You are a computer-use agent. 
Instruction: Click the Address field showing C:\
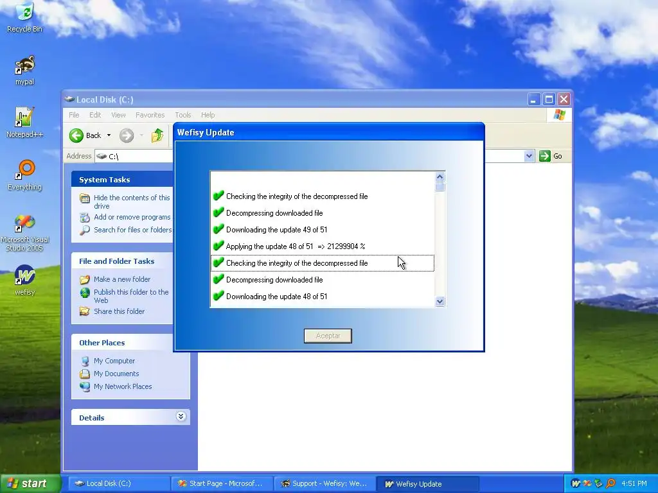[x=134, y=156]
